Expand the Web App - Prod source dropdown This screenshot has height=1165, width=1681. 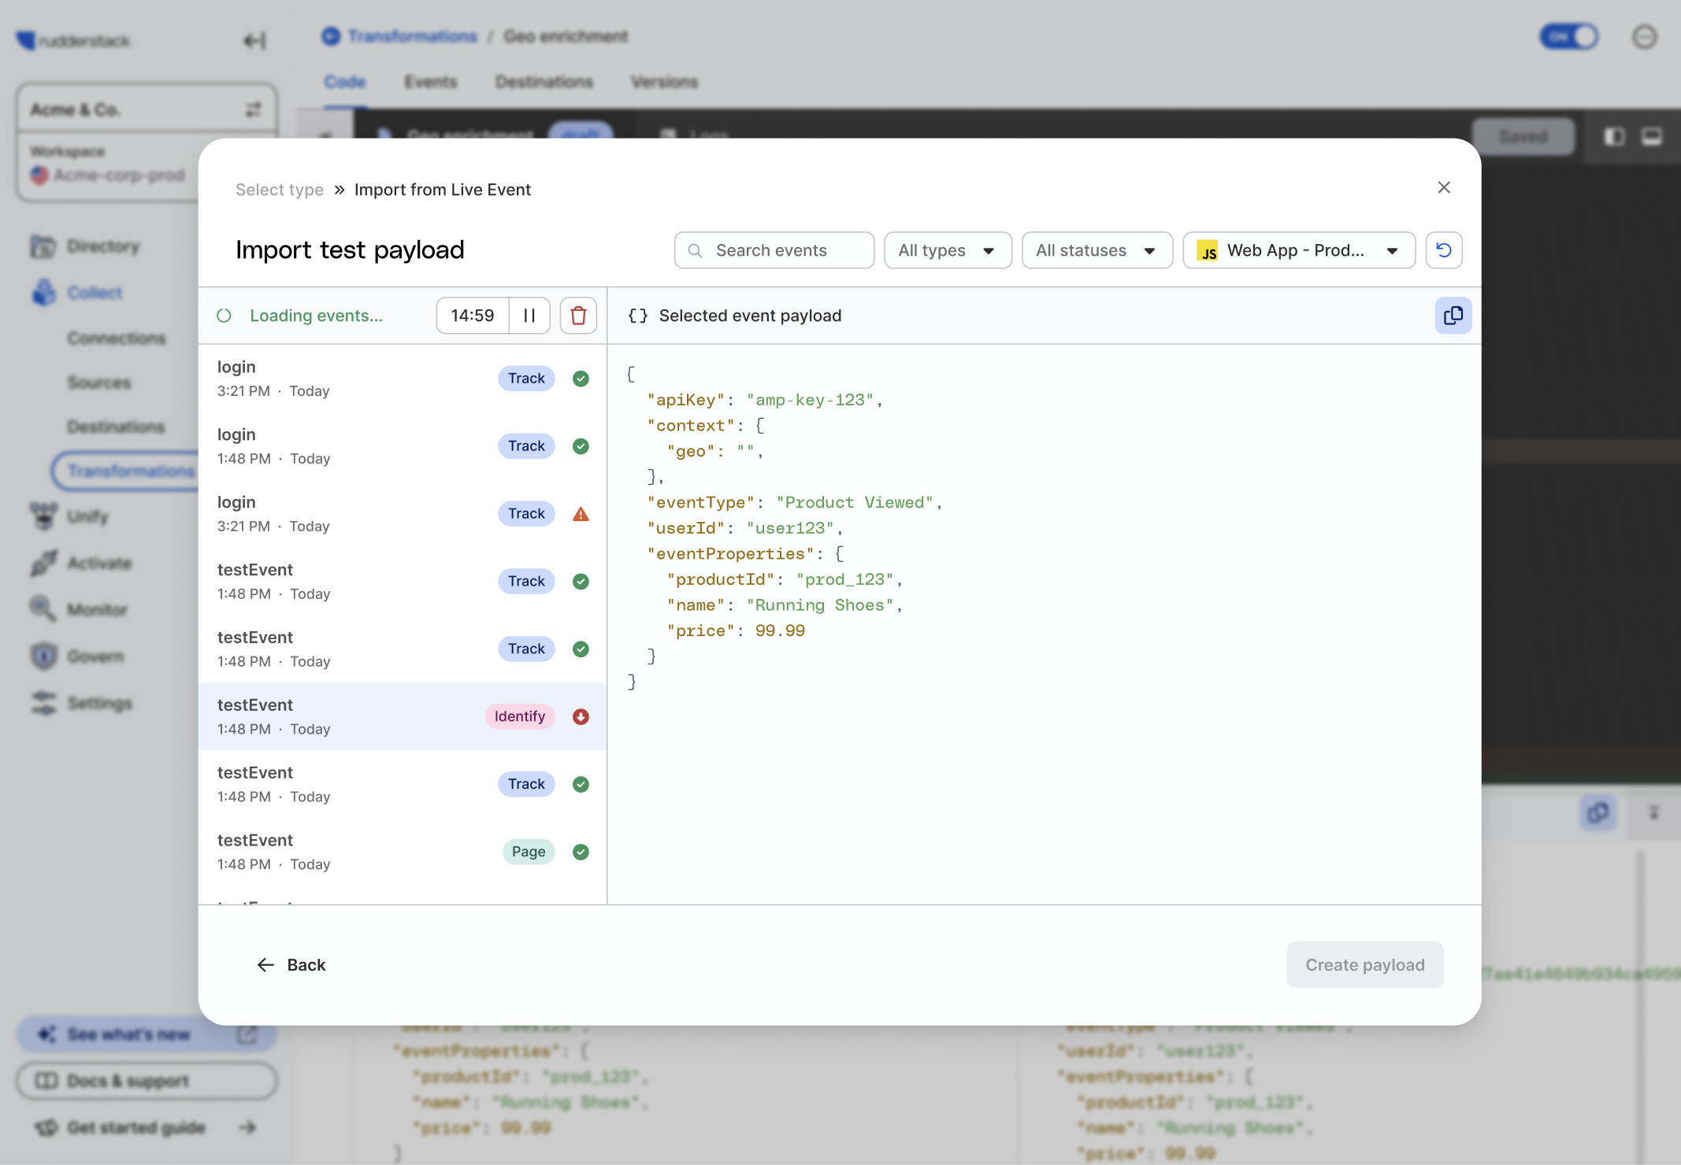(x=1298, y=250)
